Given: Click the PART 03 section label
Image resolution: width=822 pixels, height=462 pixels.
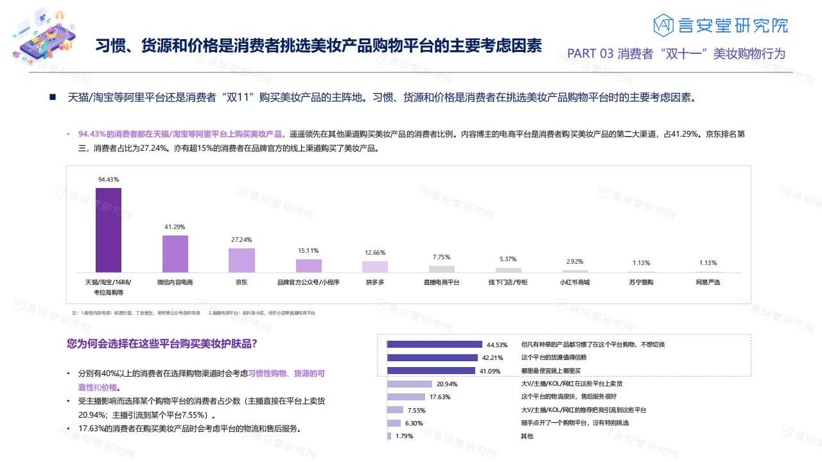Looking at the screenshot, I should pyautogui.click(x=676, y=53).
